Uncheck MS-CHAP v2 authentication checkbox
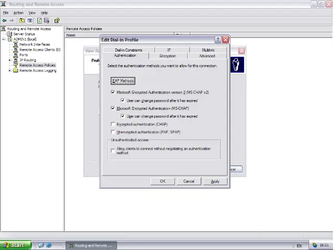The width and height of the screenshot is (333, 250). (x=113, y=92)
